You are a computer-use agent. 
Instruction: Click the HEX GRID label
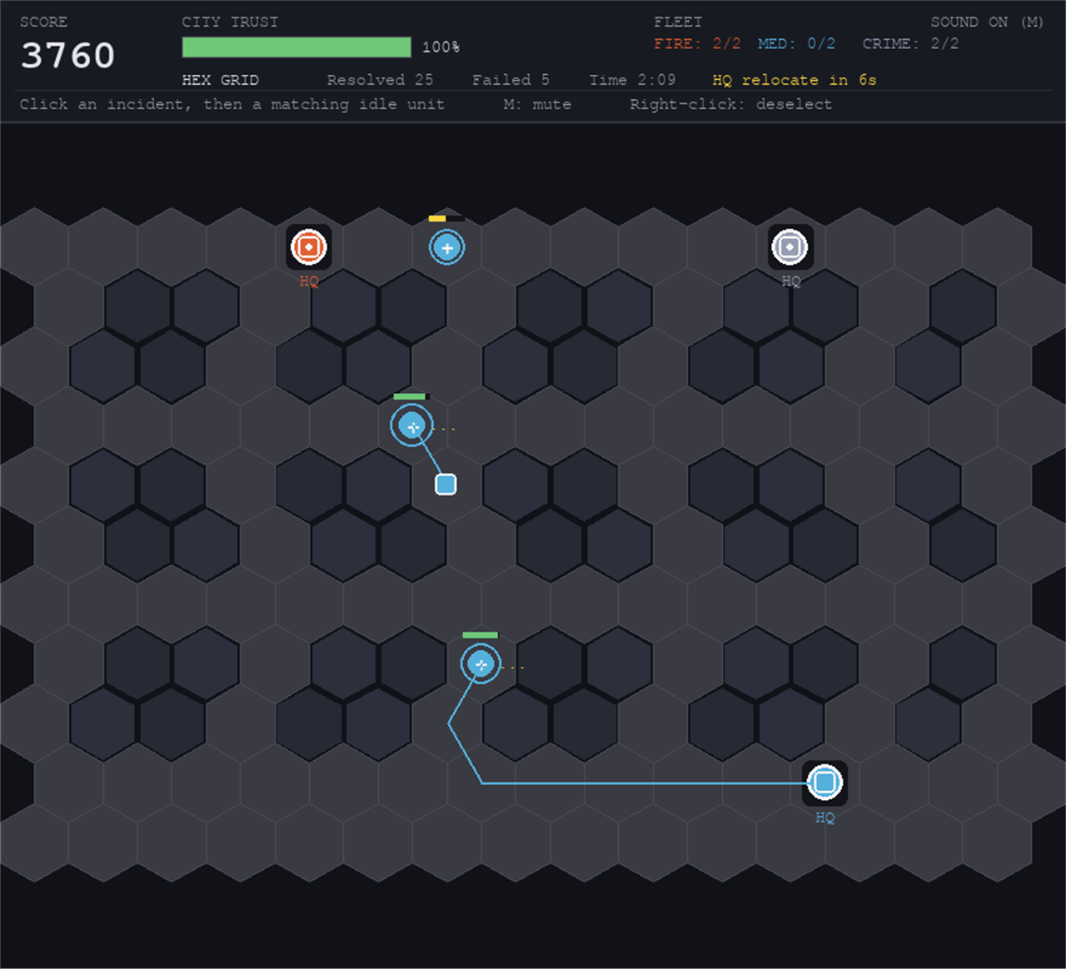point(221,80)
